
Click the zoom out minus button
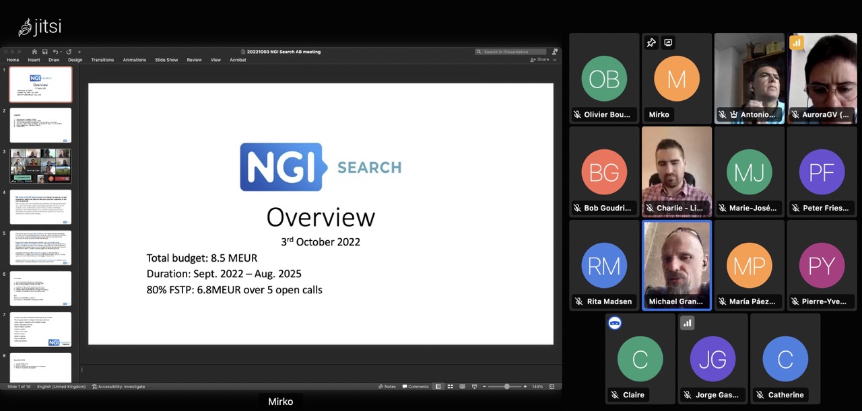[x=486, y=387]
